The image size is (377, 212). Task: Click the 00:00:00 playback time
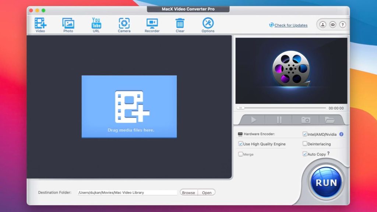click(336, 108)
